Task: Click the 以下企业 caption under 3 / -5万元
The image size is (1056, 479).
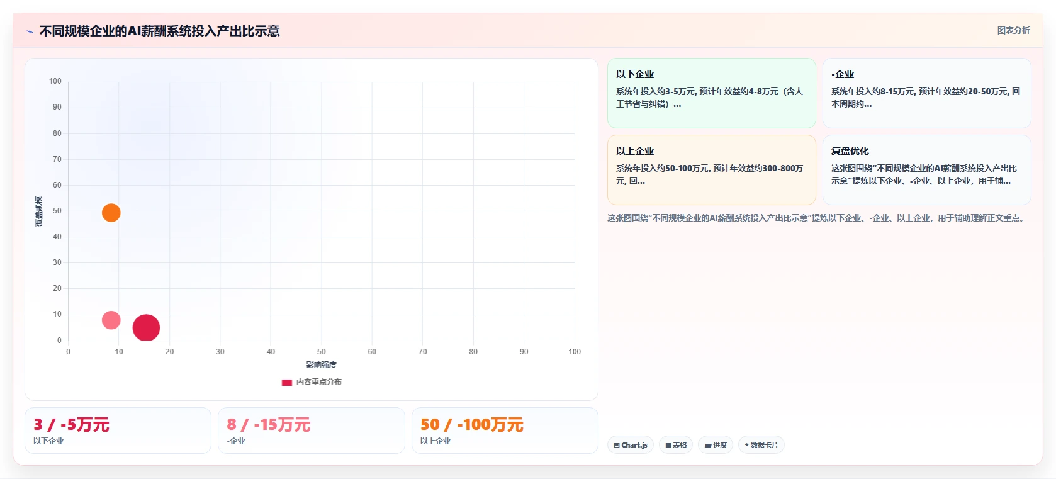Action: [x=48, y=441]
